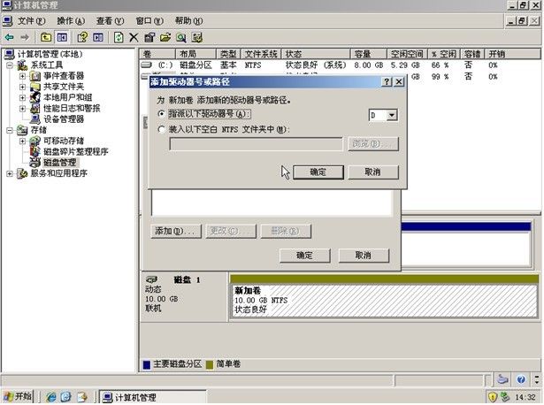
Task: Open the 窗口 menu
Action: click(x=149, y=21)
